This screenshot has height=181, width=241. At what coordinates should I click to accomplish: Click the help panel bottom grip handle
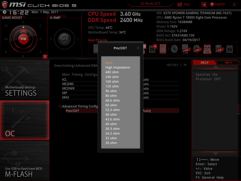[215, 154]
